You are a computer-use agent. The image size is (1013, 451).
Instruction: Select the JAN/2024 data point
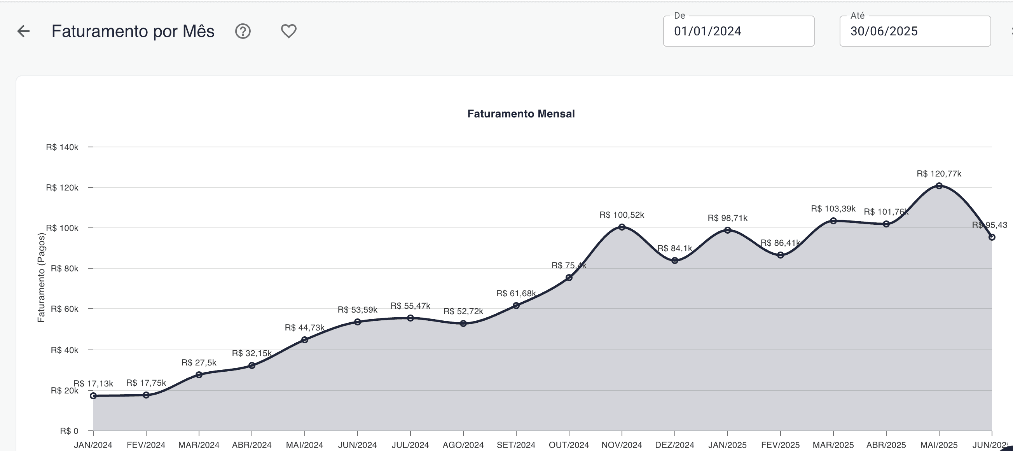(x=93, y=396)
